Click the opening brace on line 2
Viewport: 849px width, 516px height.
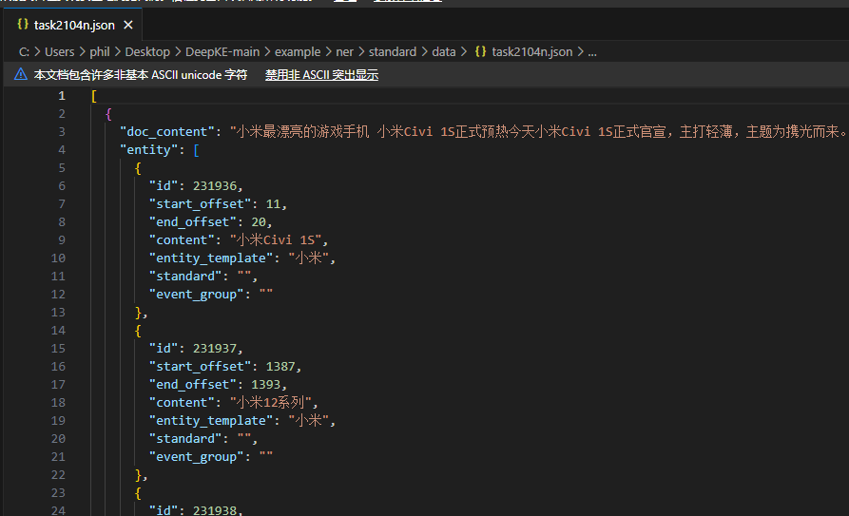[x=108, y=114]
